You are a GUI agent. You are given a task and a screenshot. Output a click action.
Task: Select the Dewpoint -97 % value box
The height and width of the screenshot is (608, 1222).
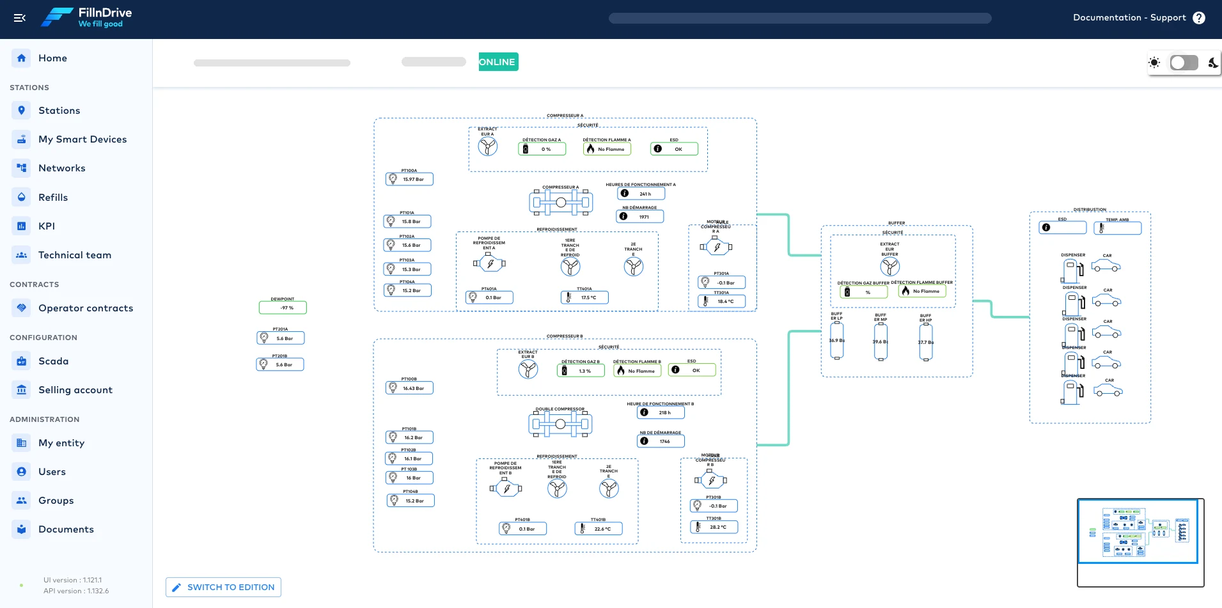click(x=283, y=308)
